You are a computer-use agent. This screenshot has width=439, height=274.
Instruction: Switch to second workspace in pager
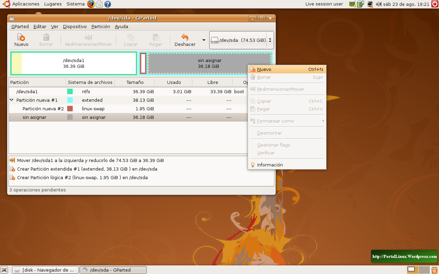click(424, 270)
